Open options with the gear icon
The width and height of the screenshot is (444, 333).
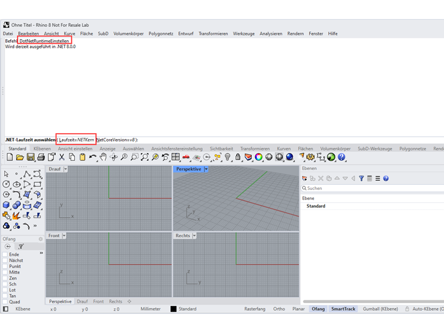point(310,157)
